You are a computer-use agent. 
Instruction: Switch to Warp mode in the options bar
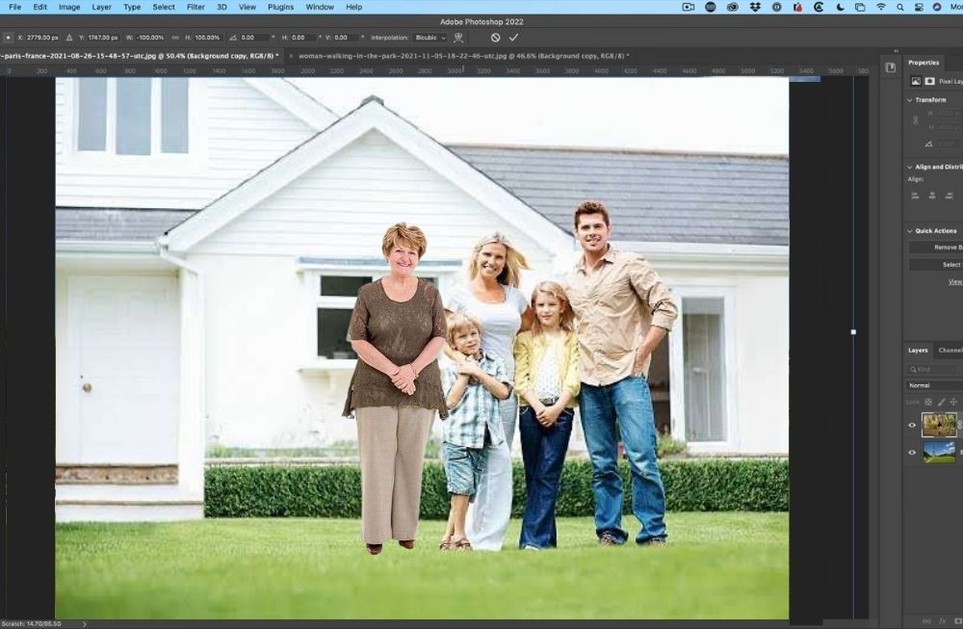[459, 38]
